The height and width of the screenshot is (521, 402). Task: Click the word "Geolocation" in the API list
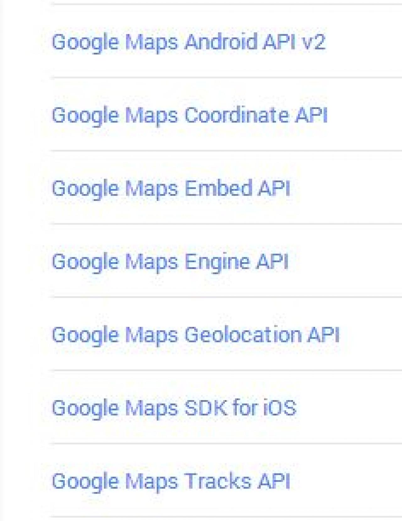coord(243,335)
